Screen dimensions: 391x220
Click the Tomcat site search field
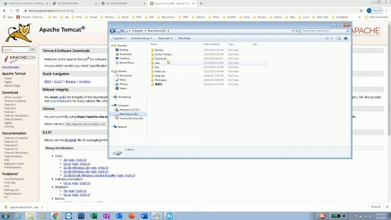[15, 50]
